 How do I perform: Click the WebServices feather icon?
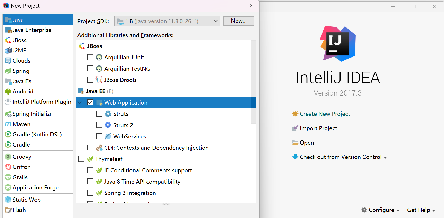tap(108, 136)
